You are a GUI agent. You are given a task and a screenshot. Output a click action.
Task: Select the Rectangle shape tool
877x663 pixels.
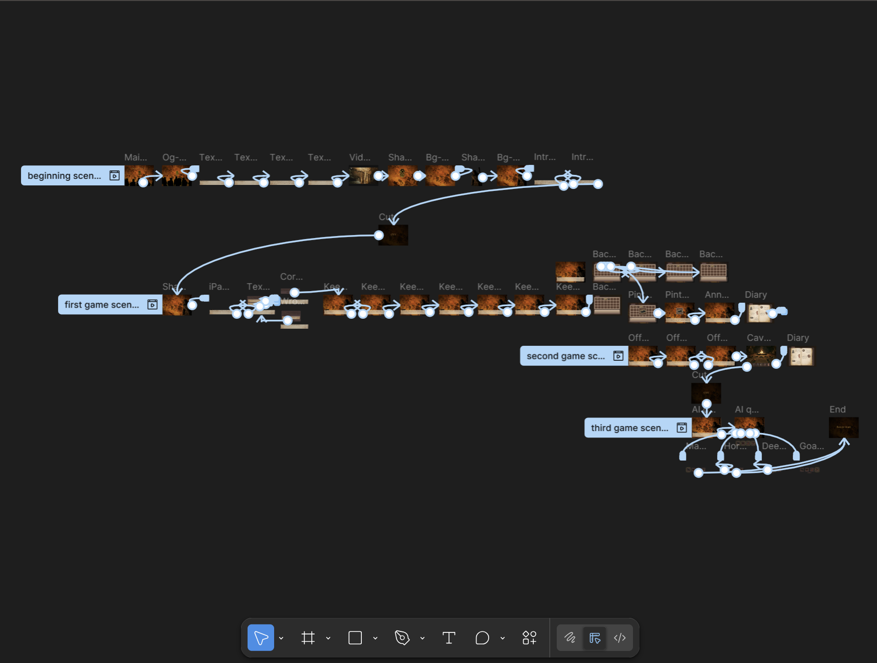[x=355, y=637]
